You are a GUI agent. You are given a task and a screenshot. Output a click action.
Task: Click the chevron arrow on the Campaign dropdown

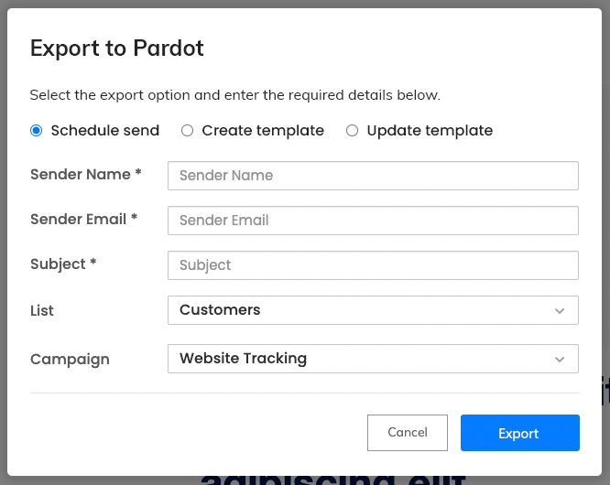coord(560,360)
